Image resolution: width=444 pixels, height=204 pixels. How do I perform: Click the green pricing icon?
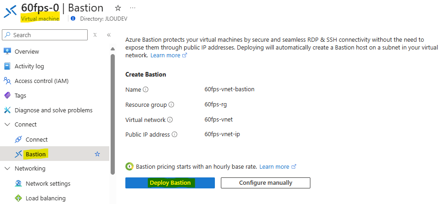[129, 167]
